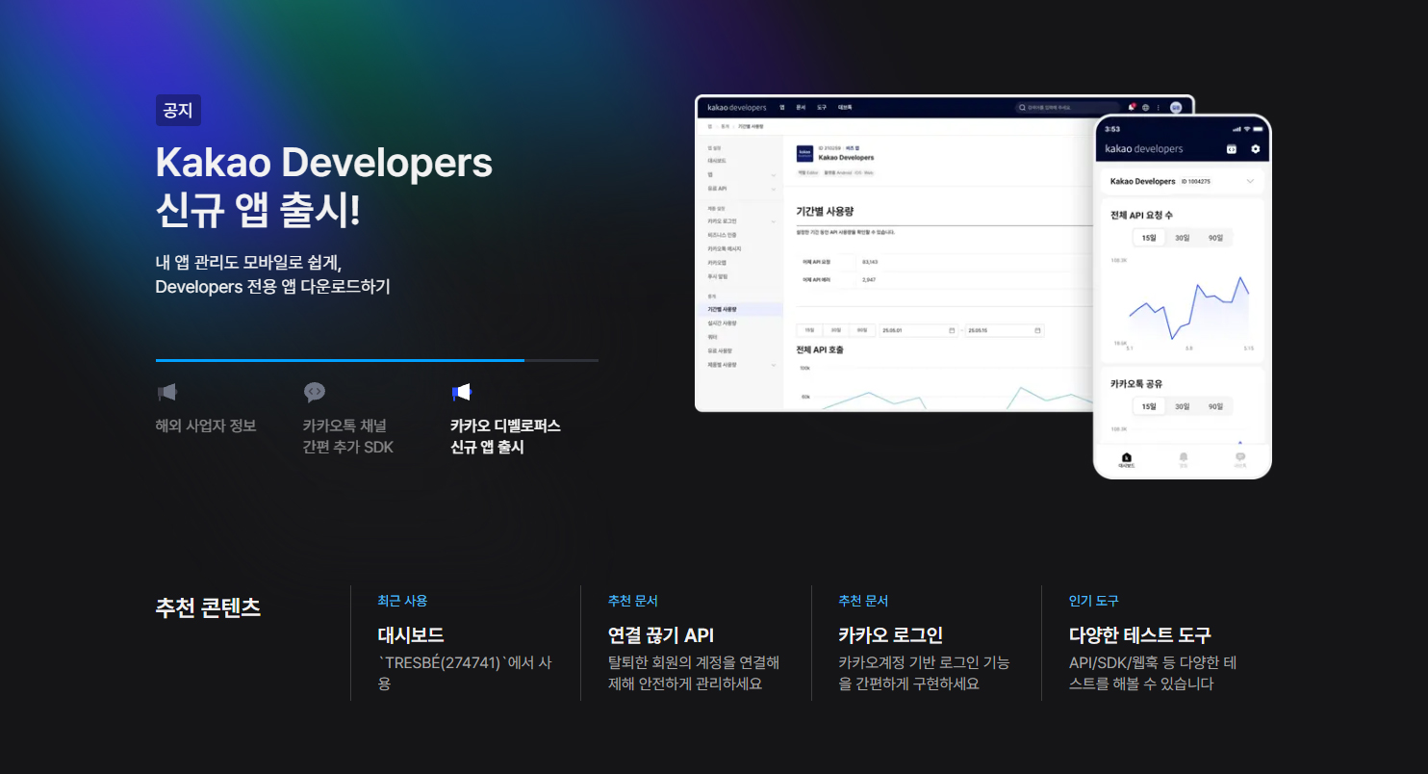Click chat bubble icon above 카카오톡 채널
Screen dimensions: 1428x774
coord(314,392)
